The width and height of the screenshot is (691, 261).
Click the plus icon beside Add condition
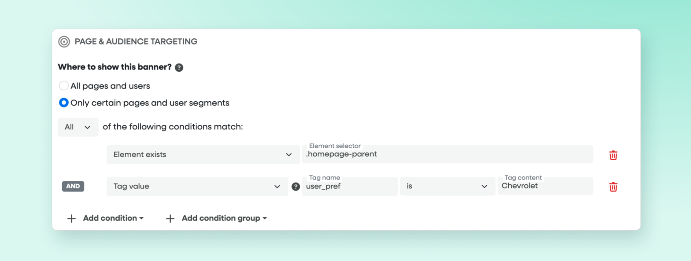71,218
